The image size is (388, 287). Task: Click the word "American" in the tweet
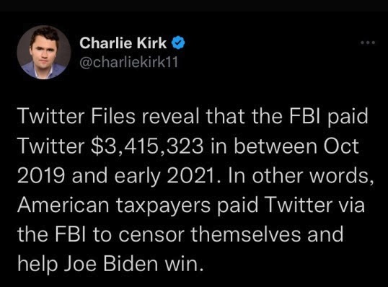click(x=63, y=205)
